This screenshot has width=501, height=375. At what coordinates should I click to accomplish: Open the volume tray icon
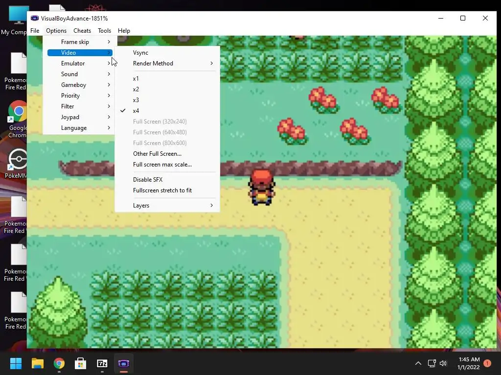(443, 363)
